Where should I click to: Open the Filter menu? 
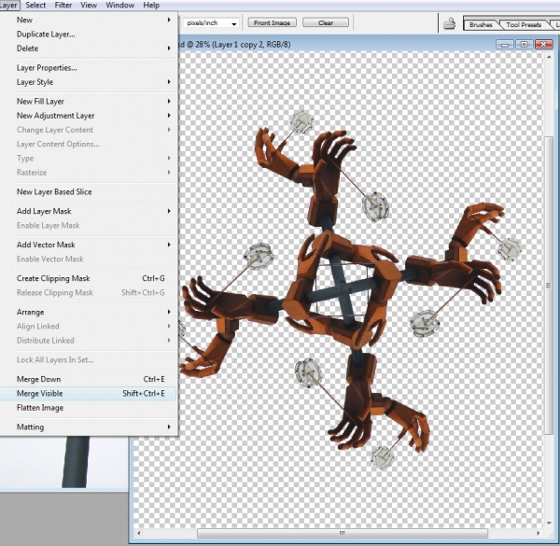(x=63, y=6)
